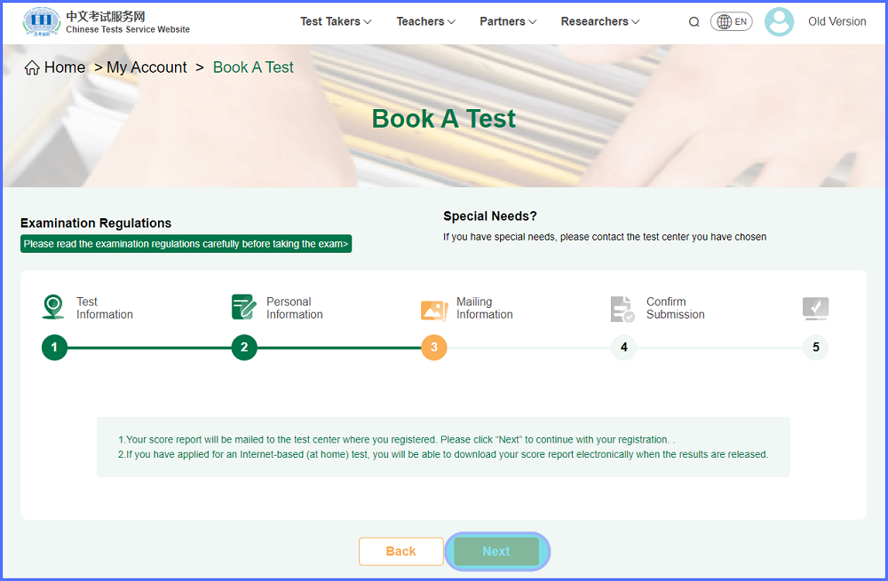Click the Test Information location pin icon
The width and height of the screenshot is (888, 581).
click(x=53, y=308)
